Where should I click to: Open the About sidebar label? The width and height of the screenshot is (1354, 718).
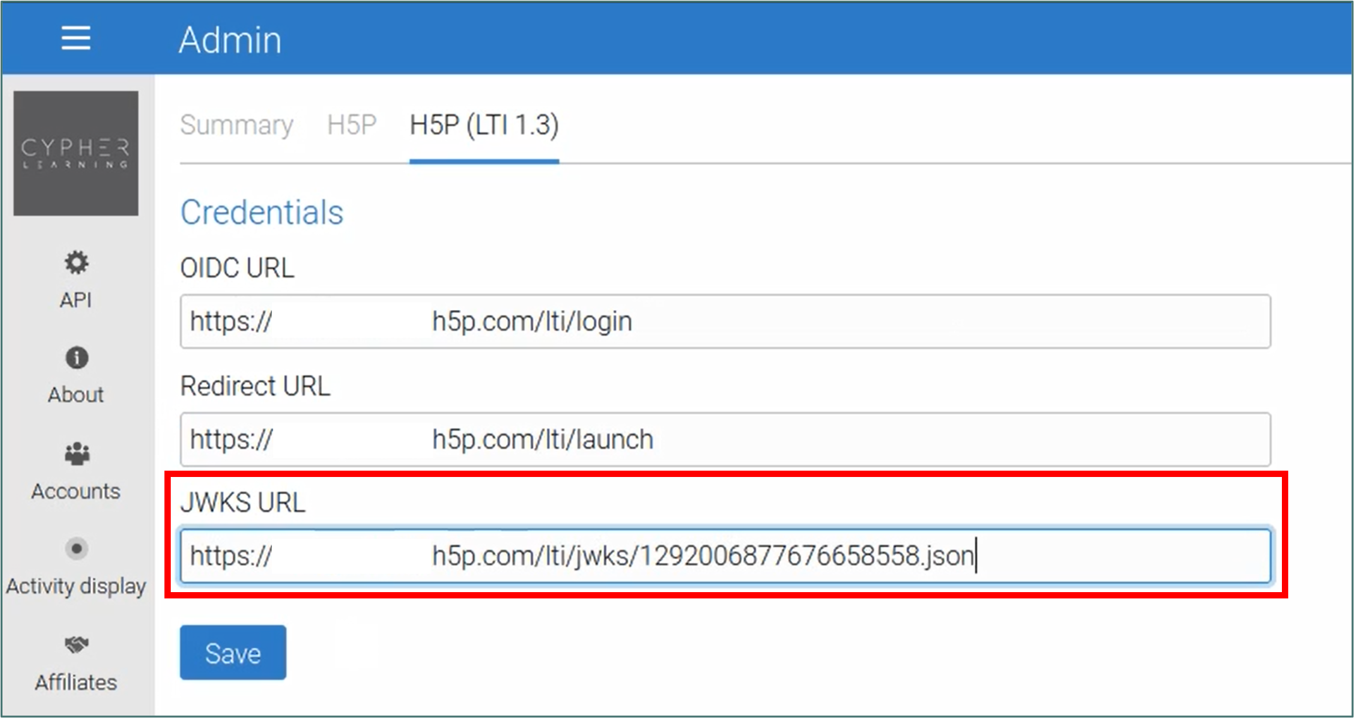pyautogui.click(x=76, y=395)
